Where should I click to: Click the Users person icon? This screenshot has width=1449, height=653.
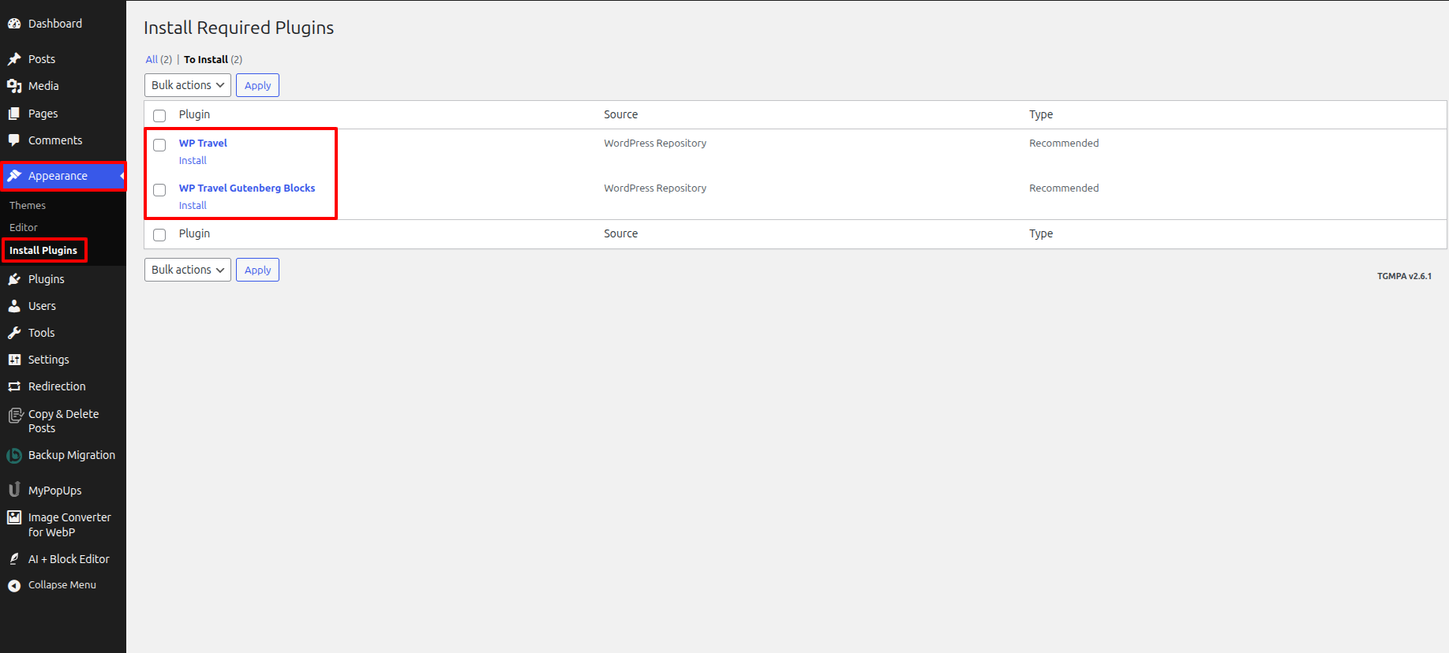[x=14, y=306]
